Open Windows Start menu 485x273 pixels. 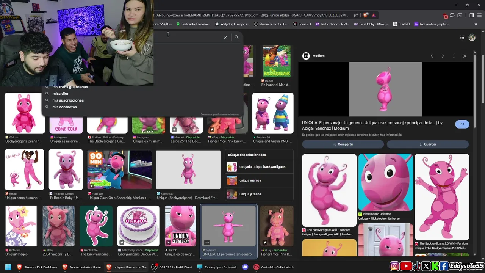8,267
